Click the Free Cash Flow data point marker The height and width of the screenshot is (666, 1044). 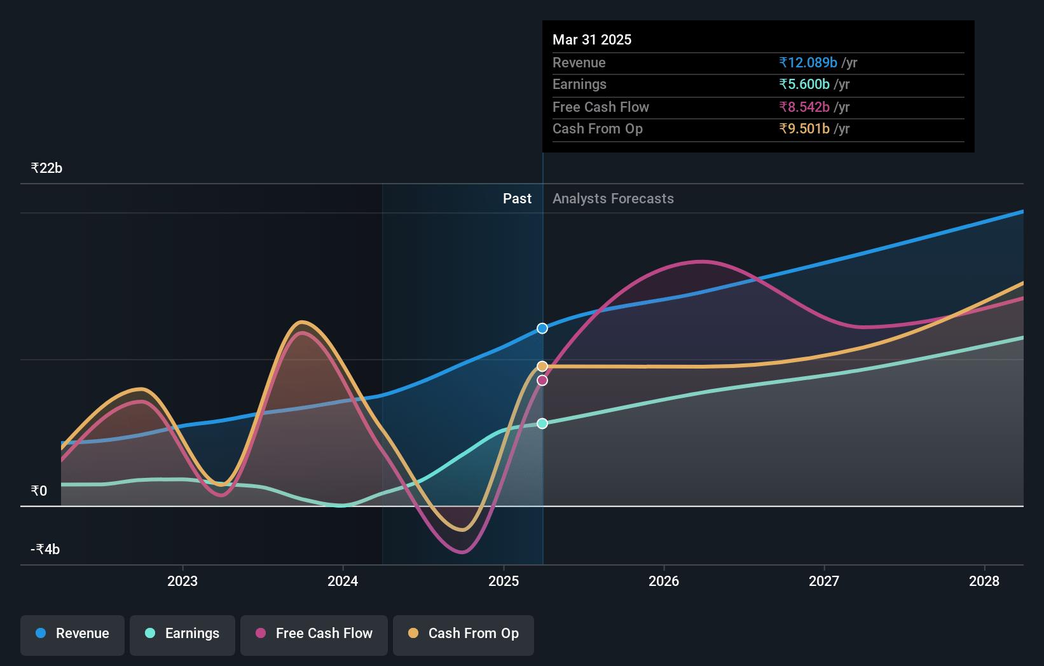point(542,380)
